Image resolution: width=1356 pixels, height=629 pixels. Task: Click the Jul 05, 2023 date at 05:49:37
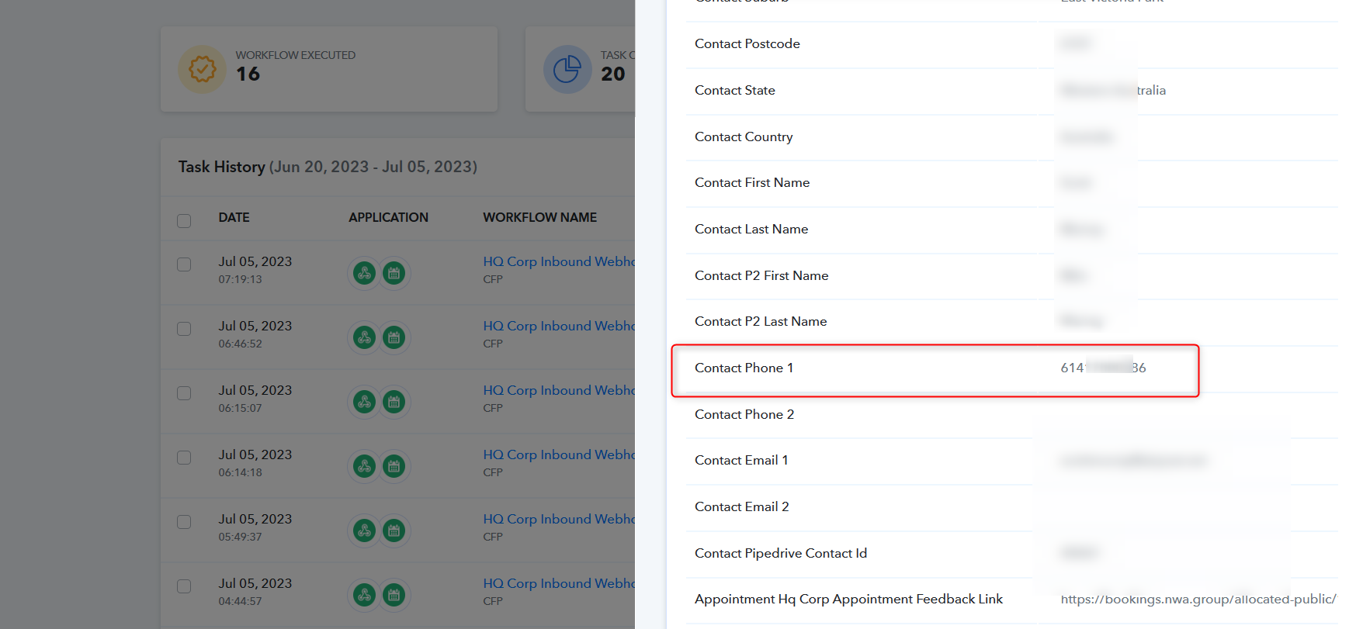pyautogui.click(x=255, y=520)
